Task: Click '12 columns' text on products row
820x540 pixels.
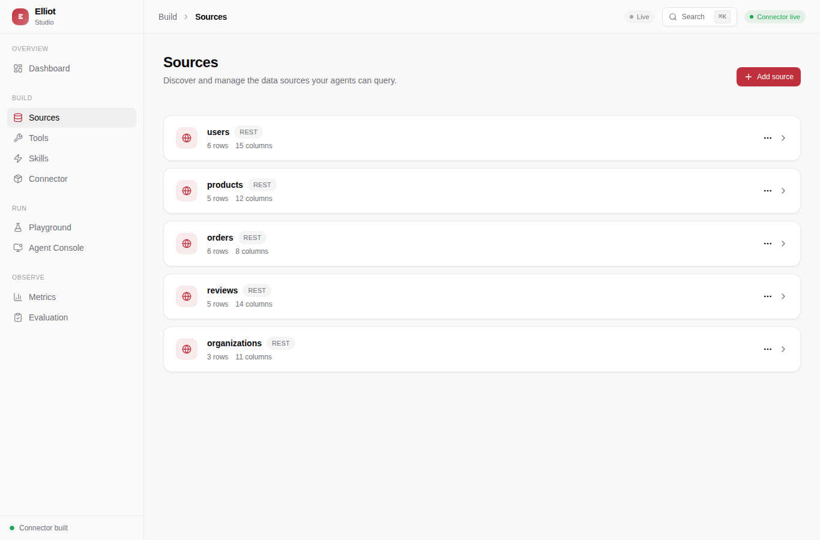Action: [x=254, y=199]
